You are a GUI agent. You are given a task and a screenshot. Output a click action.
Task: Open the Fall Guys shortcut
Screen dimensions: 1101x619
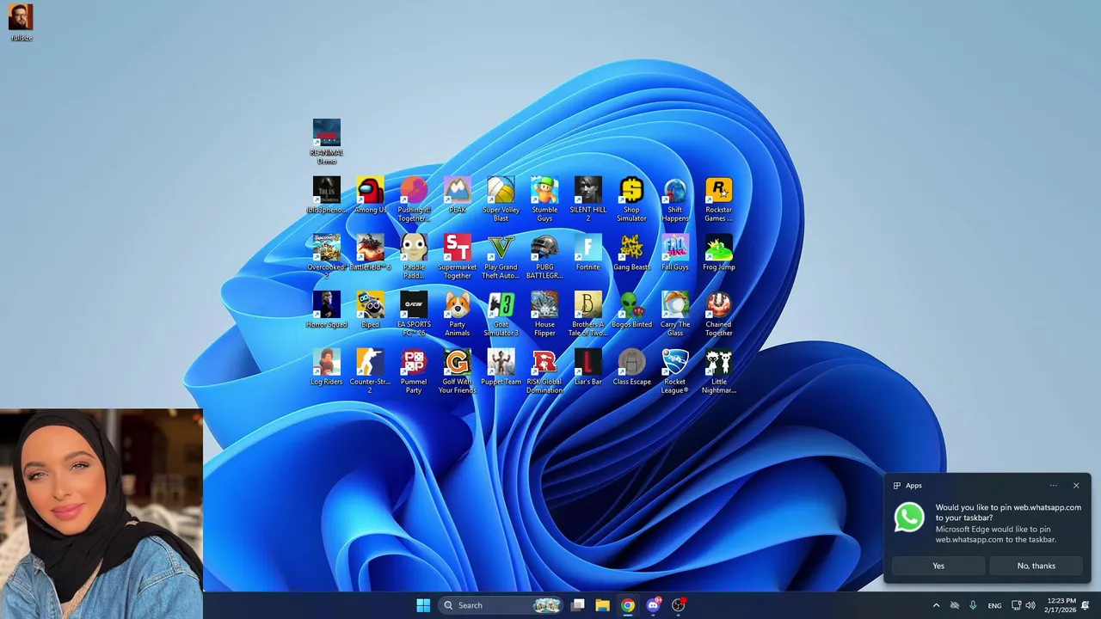(675, 254)
